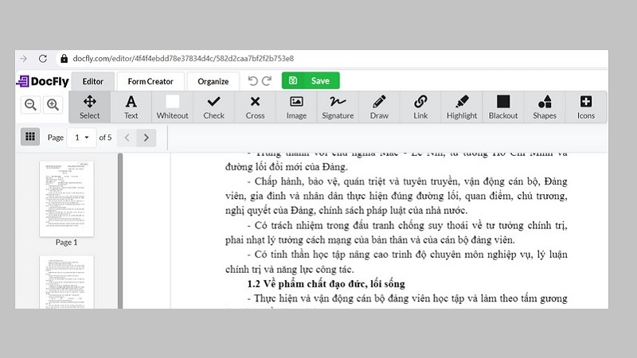Reload the browser page
This screenshot has height=358, width=637.
pyautogui.click(x=43, y=58)
